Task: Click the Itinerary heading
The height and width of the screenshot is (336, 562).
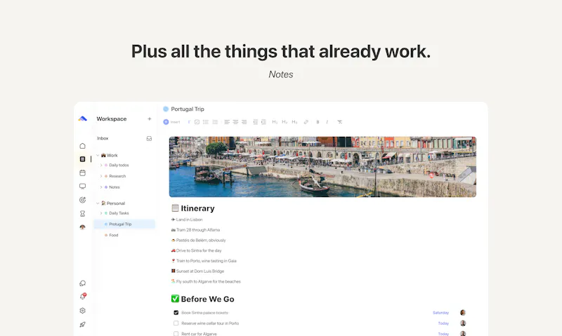Action: click(x=197, y=208)
